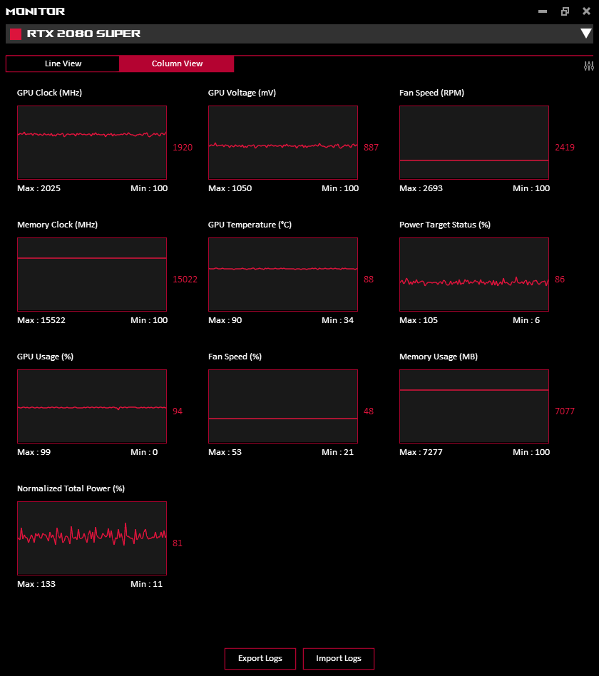Click the 'Max : 2025' GPU clock label
599x676 pixels.
click(x=39, y=188)
